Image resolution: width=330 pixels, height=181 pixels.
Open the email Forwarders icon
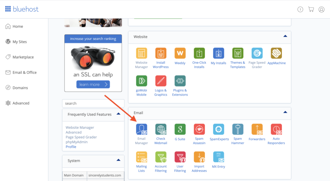257,129
